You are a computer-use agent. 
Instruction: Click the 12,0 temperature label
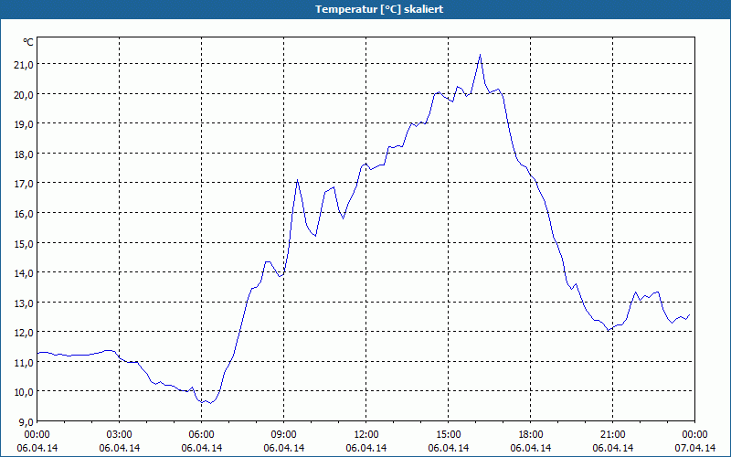click(24, 333)
